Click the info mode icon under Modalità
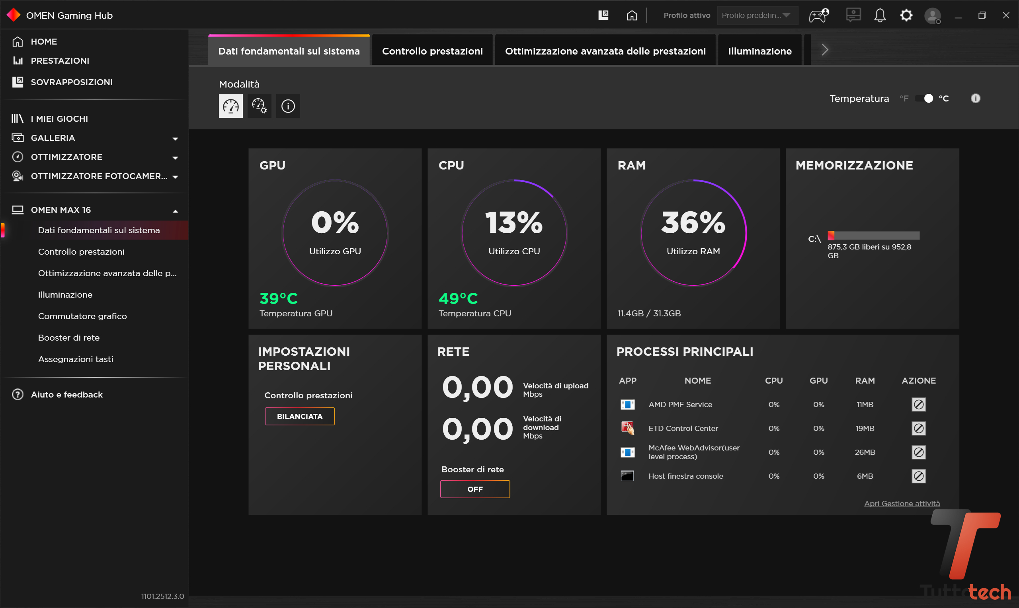Screen dimensions: 1019x608 tap(288, 106)
